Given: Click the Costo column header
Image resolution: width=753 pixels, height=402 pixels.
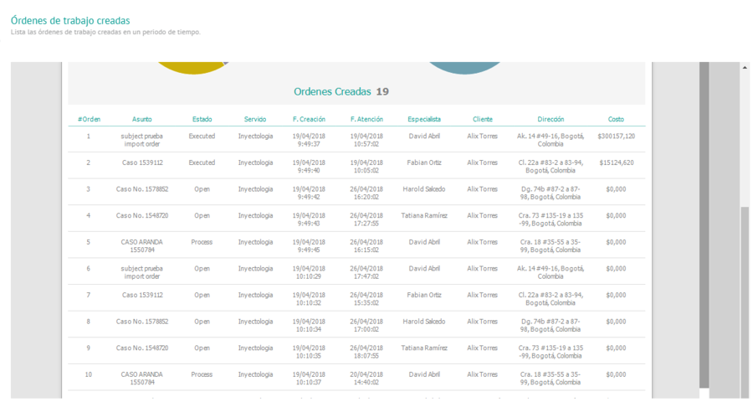Looking at the screenshot, I should pyautogui.click(x=616, y=119).
